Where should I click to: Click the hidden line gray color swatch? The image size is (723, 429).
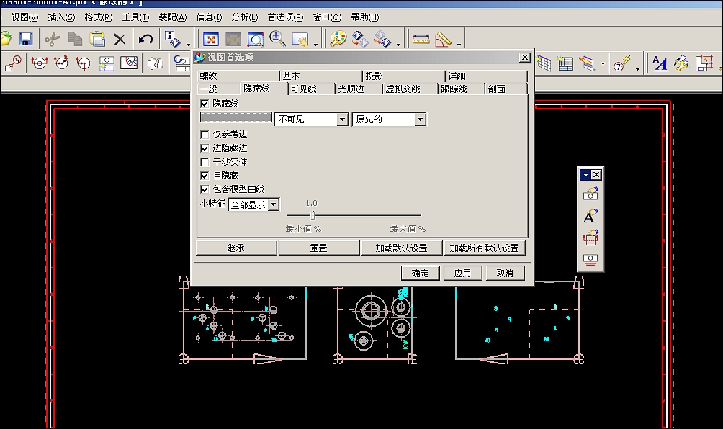(x=236, y=117)
